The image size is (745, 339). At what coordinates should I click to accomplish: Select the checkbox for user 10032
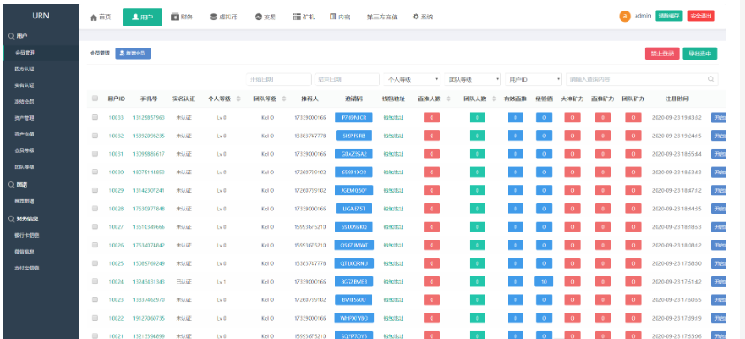(x=94, y=136)
